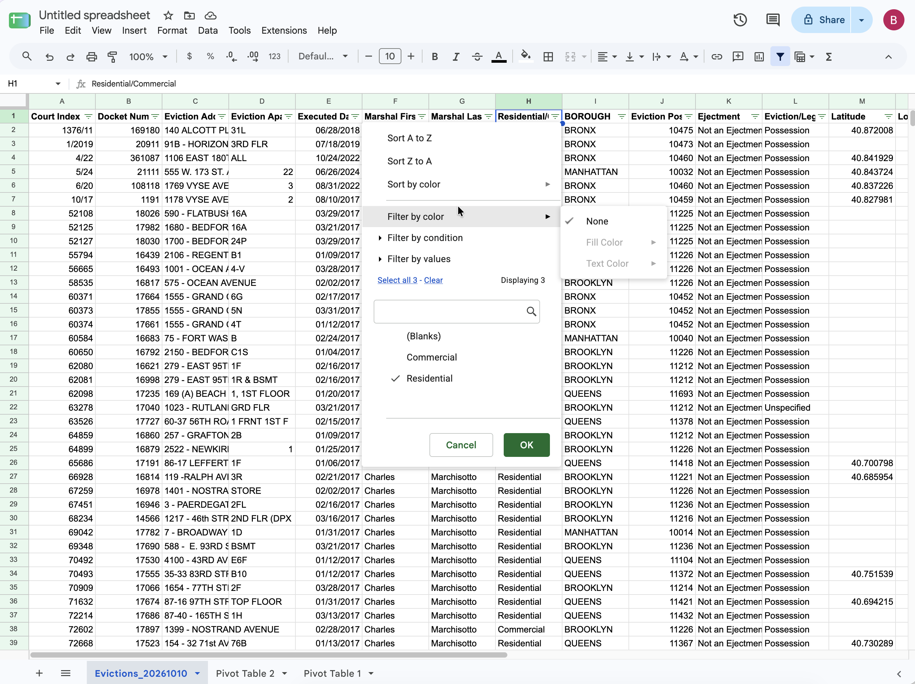The width and height of the screenshot is (915, 684).
Task: Open the name box dropdown arrow
Action: point(58,84)
